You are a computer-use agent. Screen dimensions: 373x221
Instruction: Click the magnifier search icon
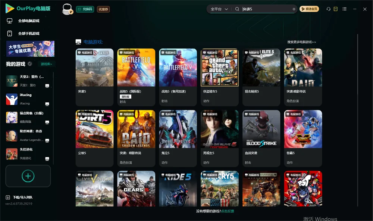(x=237, y=9)
